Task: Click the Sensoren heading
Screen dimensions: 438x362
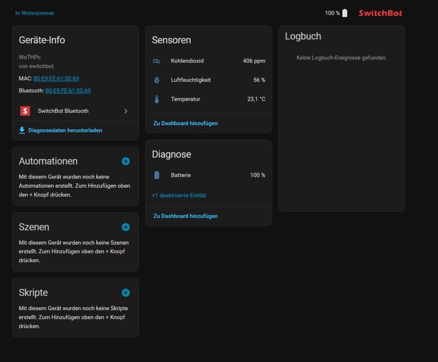Action: tap(172, 40)
